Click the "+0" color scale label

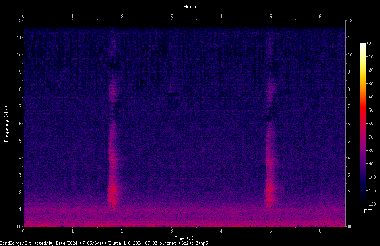[368, 43]
